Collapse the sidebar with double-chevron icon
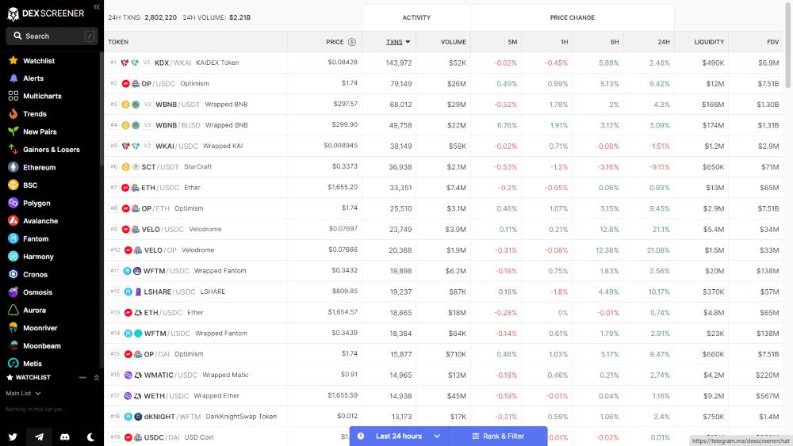793x446 pixels. coord(97,6)
